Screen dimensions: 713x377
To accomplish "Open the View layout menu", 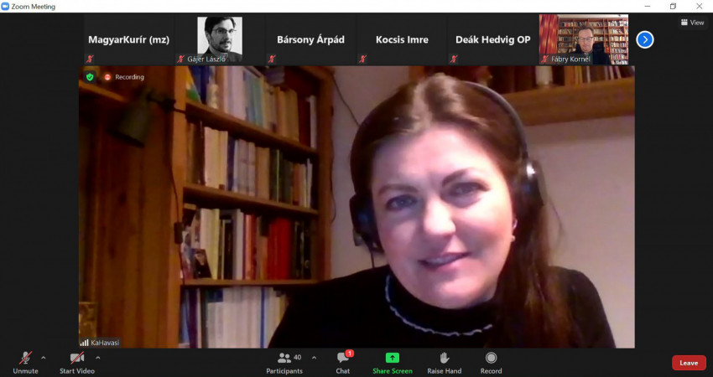I will [x=692, y=23].
